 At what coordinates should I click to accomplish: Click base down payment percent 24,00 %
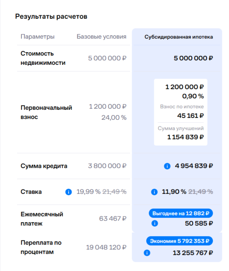coord(114,118)
